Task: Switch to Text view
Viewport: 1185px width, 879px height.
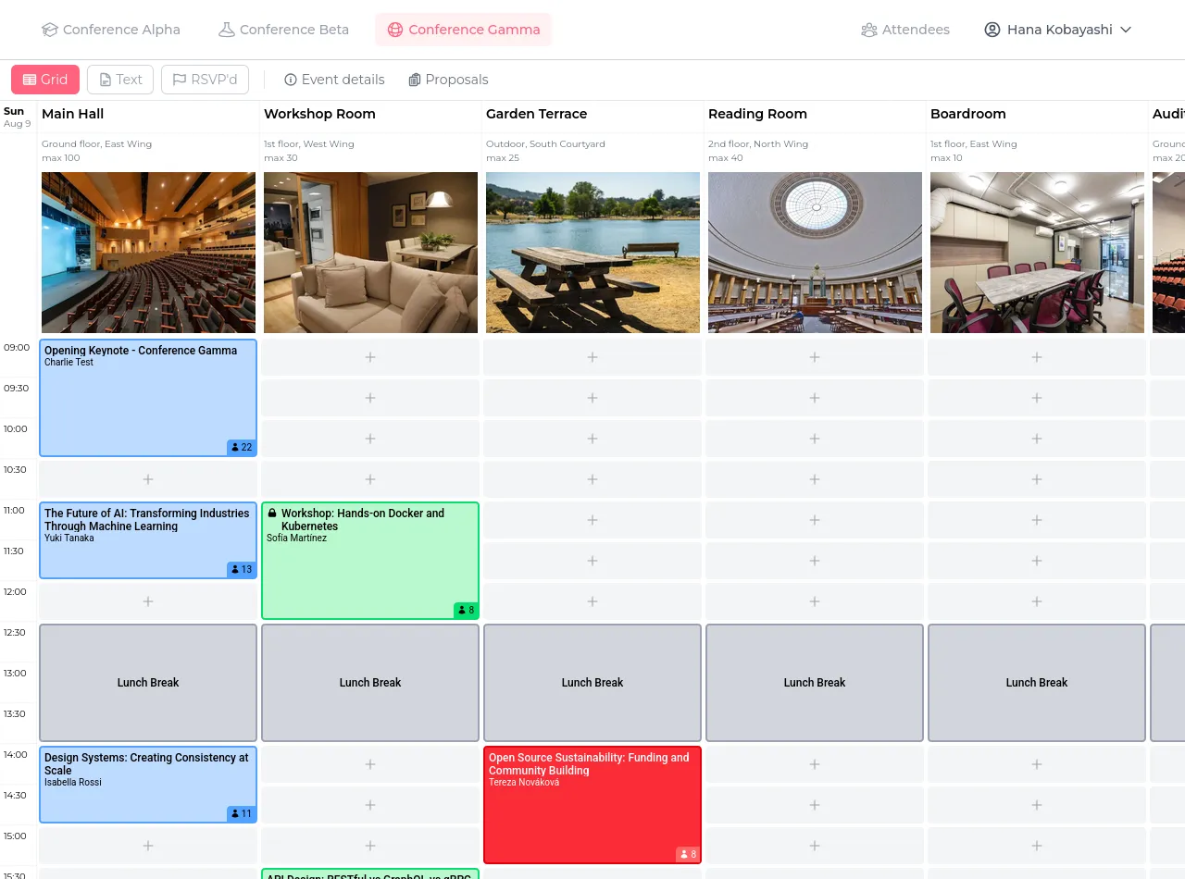Action: [x=120, y=80]
